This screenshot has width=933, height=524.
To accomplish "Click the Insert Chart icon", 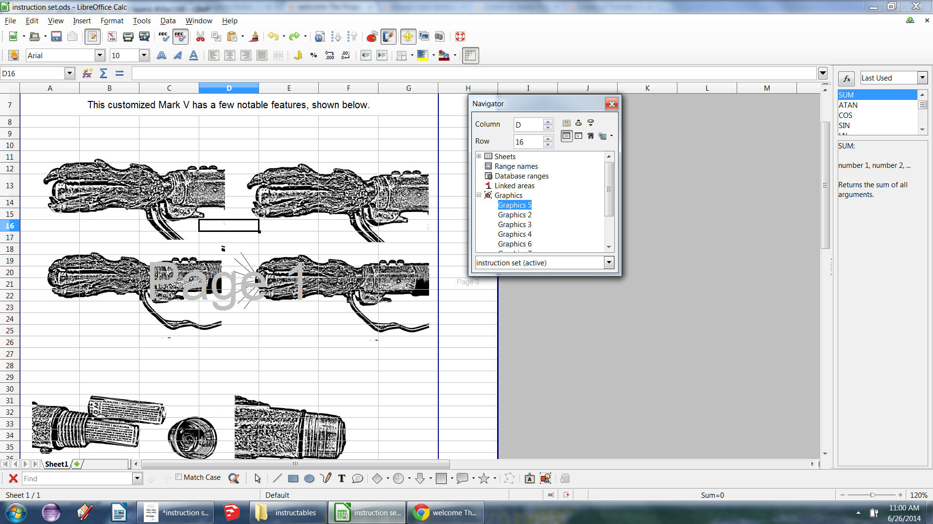I will 372,37.
